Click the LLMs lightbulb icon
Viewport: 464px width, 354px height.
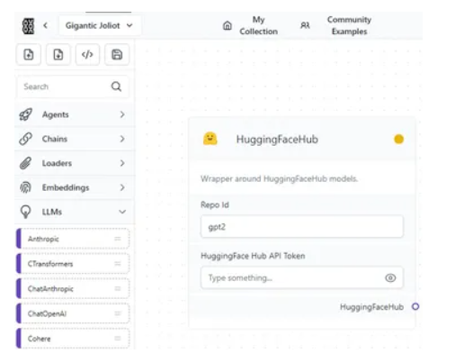(25, 212)
